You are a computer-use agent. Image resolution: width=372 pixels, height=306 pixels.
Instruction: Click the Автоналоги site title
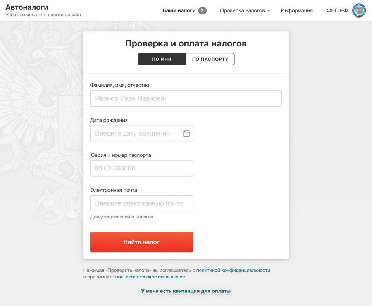point(27,7)
